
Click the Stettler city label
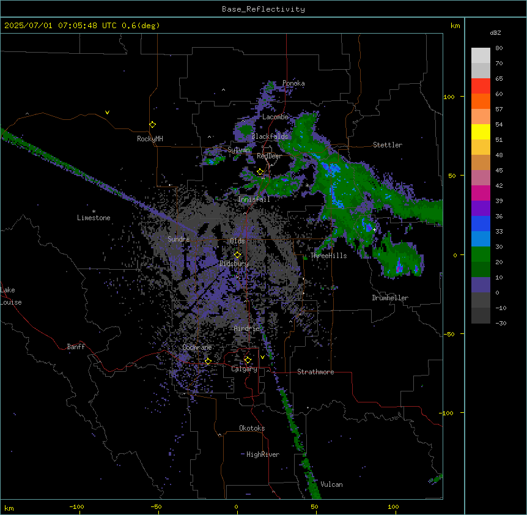click(388, 145)
